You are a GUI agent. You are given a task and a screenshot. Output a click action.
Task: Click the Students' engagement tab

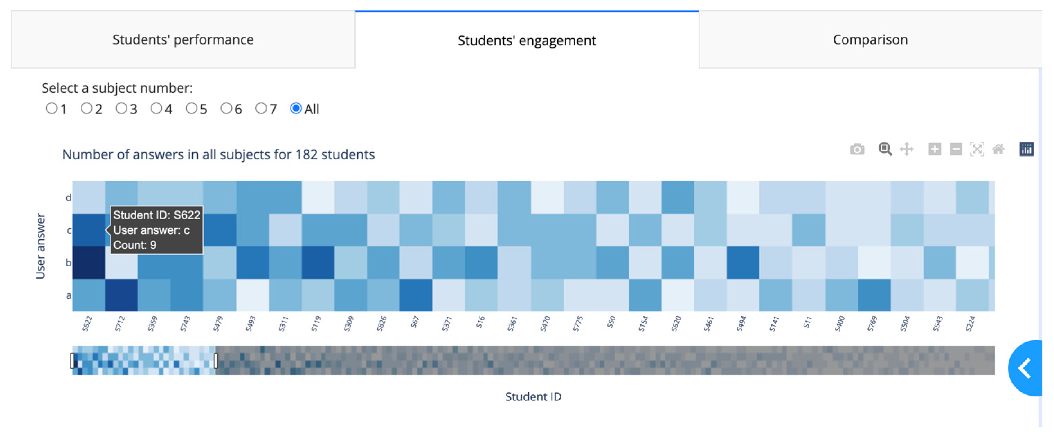(526, 40)
